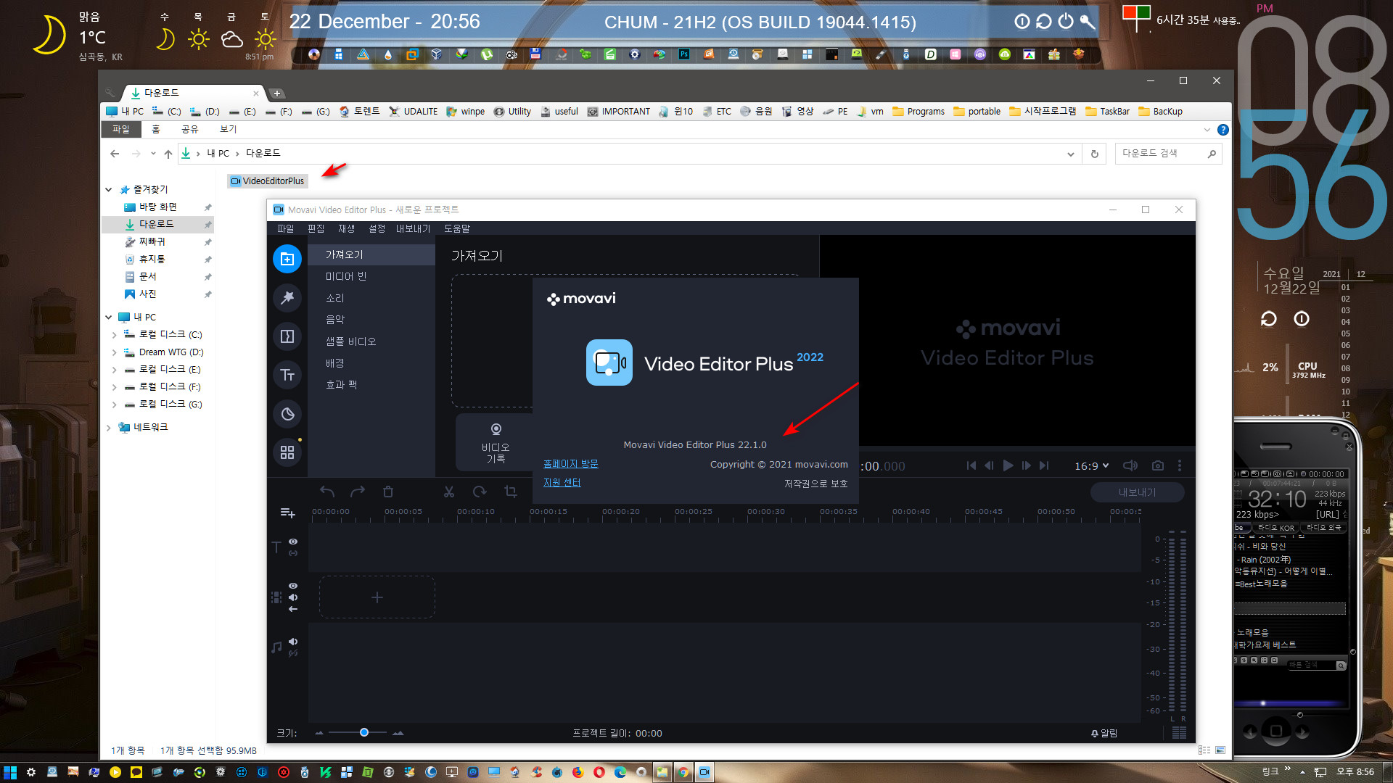Open 재생 menu in Movavi
The height and width of the screenshot is (783, 1393).
(347, 228)
